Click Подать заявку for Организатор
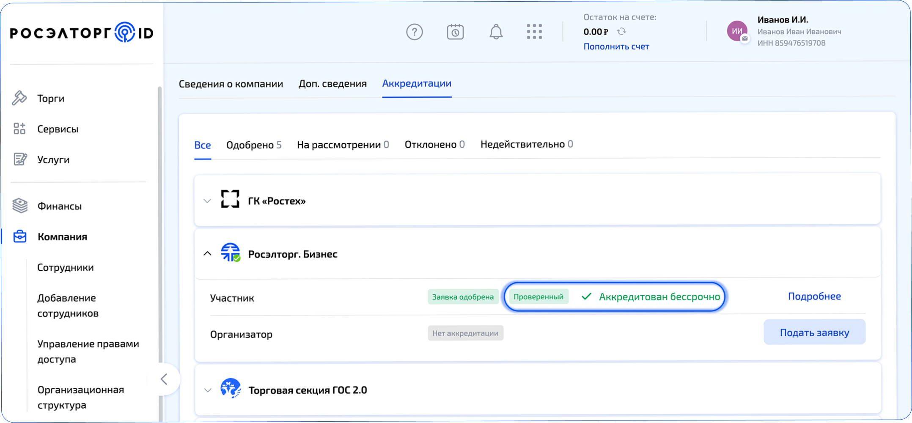Image resolution: width=912 pixels, height=423 pixels. [814, 332]
